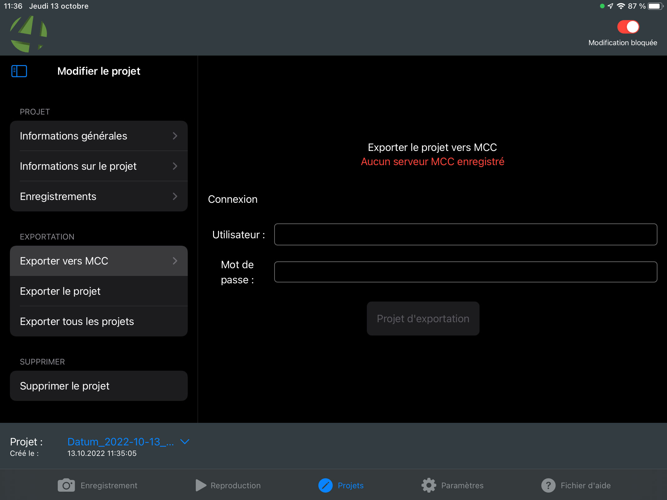The width and height of the screenshot is (667, 500).
Task: Tap the Reproduction play icon
Action: coord(201,485)
